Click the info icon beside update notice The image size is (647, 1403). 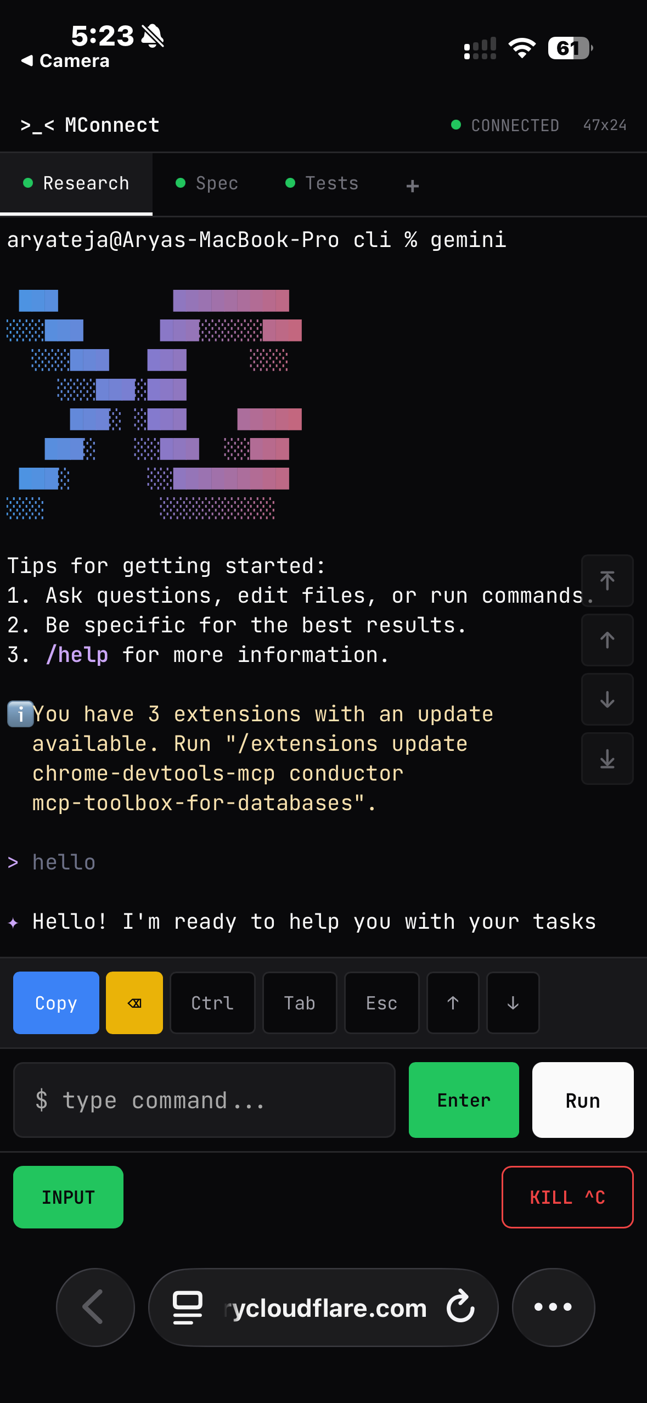[x=21, y=714]
